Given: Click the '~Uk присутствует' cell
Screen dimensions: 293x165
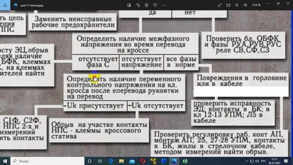Looking at the screenshot, I should [x=95, y=106].
